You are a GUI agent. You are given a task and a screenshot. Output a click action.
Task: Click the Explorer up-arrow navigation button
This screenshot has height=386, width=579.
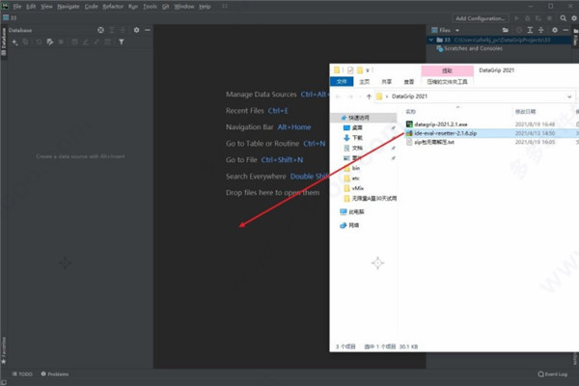[x=369, y=96]
